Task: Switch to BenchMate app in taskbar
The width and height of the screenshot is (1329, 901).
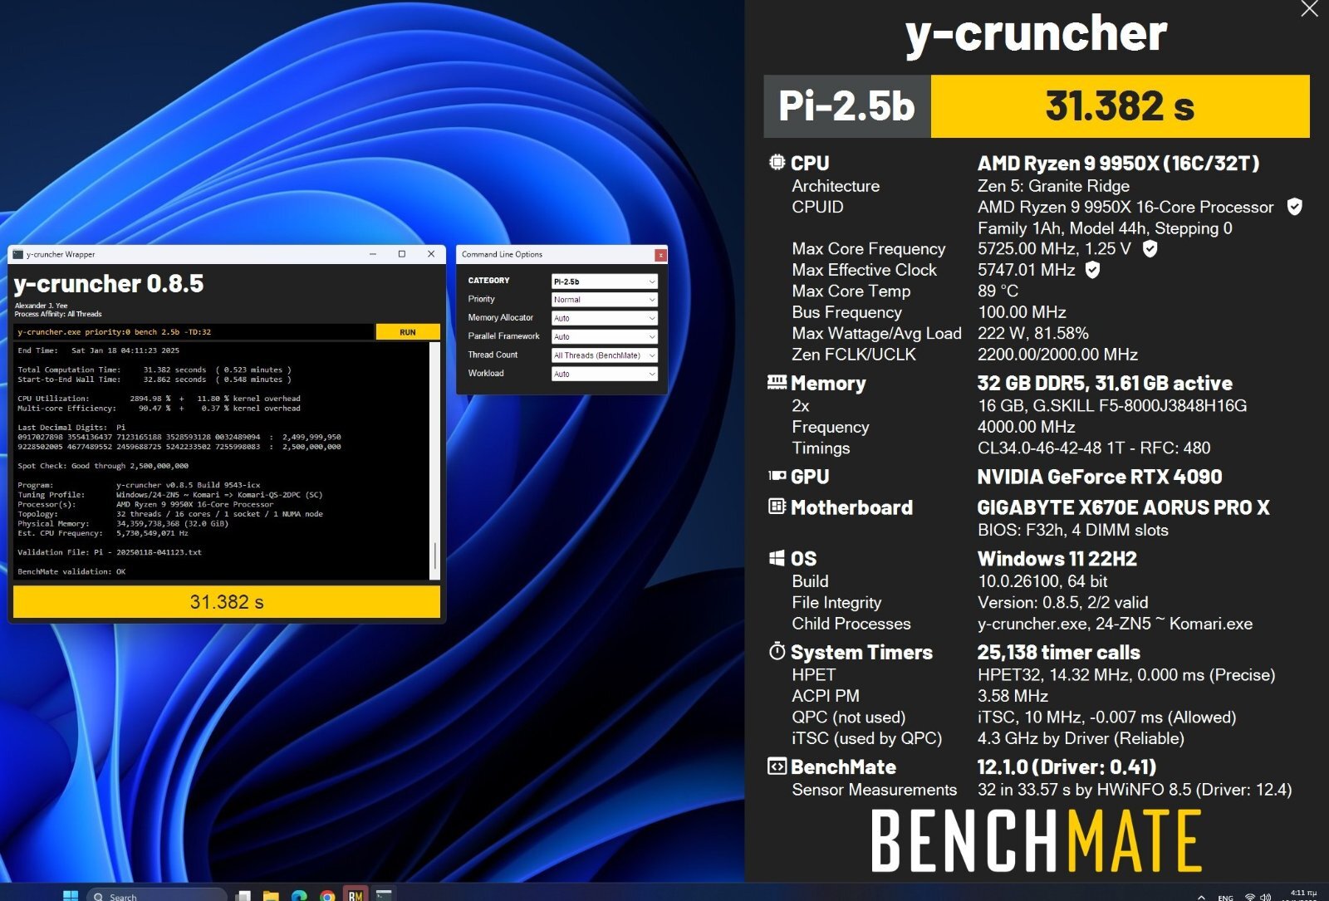Action: 356,895
